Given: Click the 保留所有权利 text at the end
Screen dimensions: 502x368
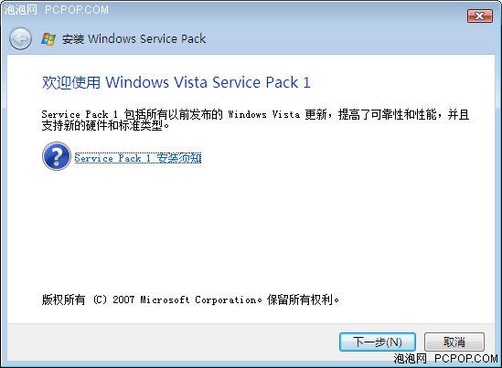Looking at the screenshot, I should (303, 300).
